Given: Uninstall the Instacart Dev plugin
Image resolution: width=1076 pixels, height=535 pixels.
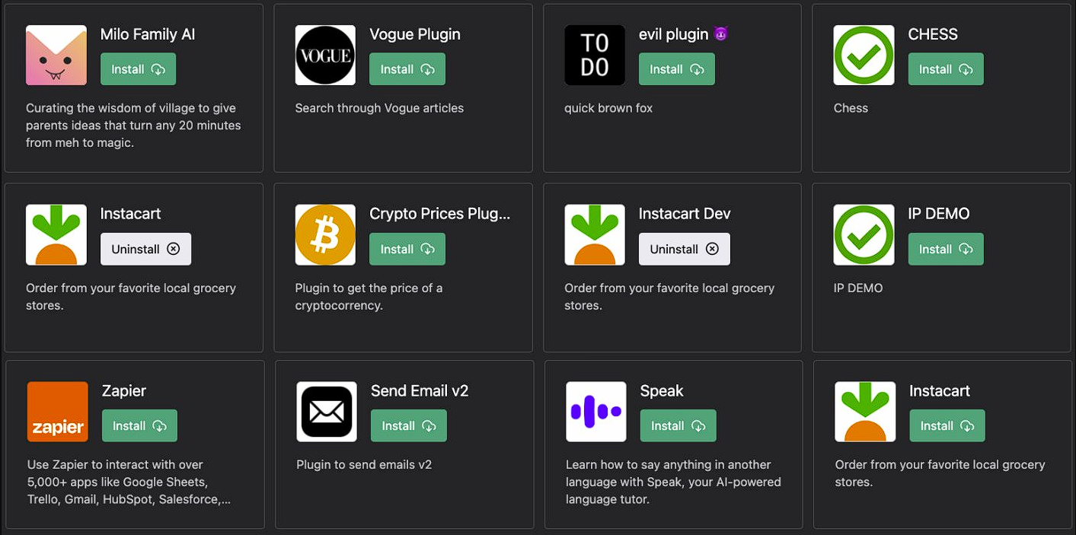Looking at the screenshot, I should click(x=685, y=249).
